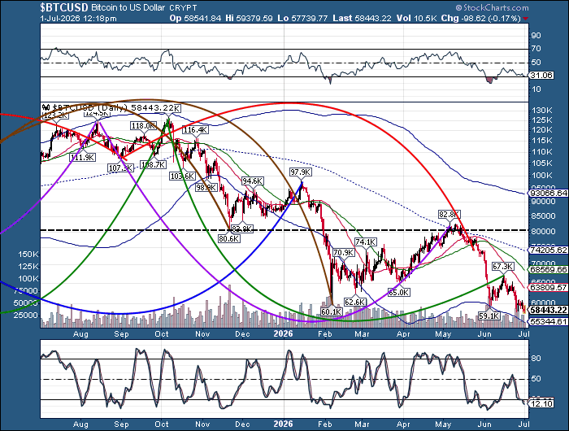Click the 80.6K low price label

(229, 238)
